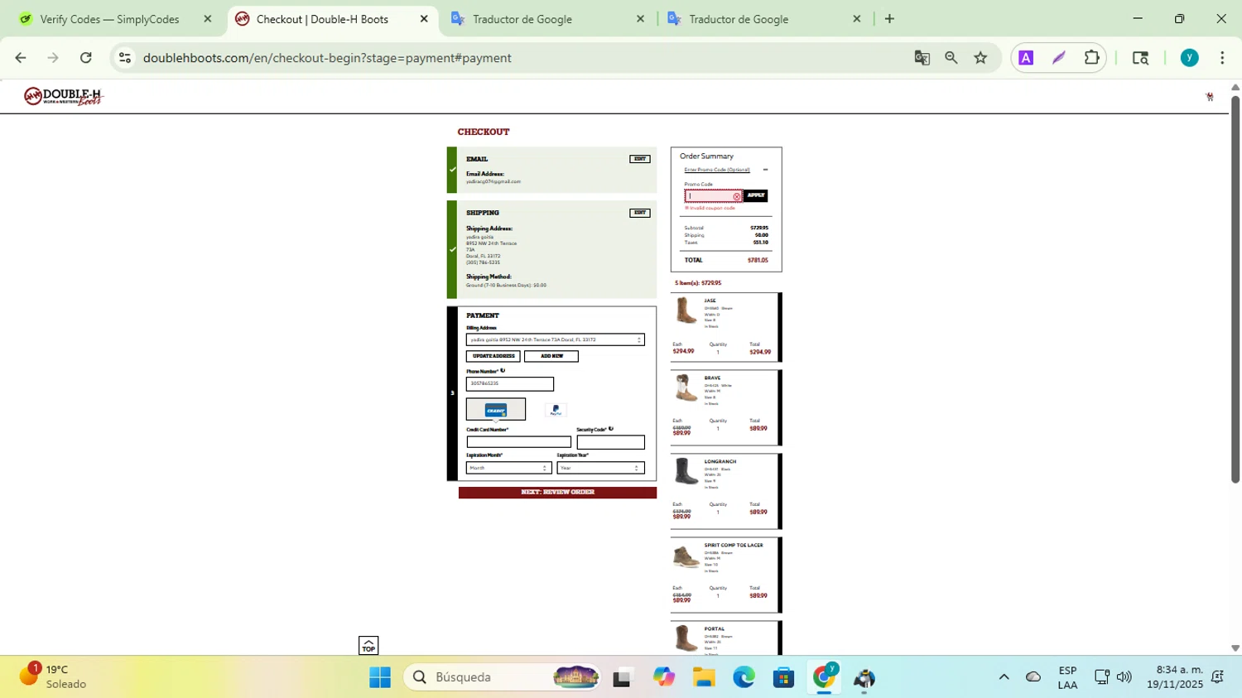Open a new browser tab with the plus button
1242x698 pixels.
[x=889, y=19]
